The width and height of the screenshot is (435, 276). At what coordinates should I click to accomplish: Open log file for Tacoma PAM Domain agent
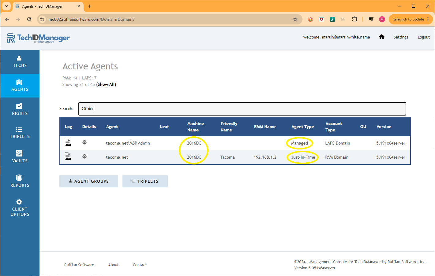68,156
